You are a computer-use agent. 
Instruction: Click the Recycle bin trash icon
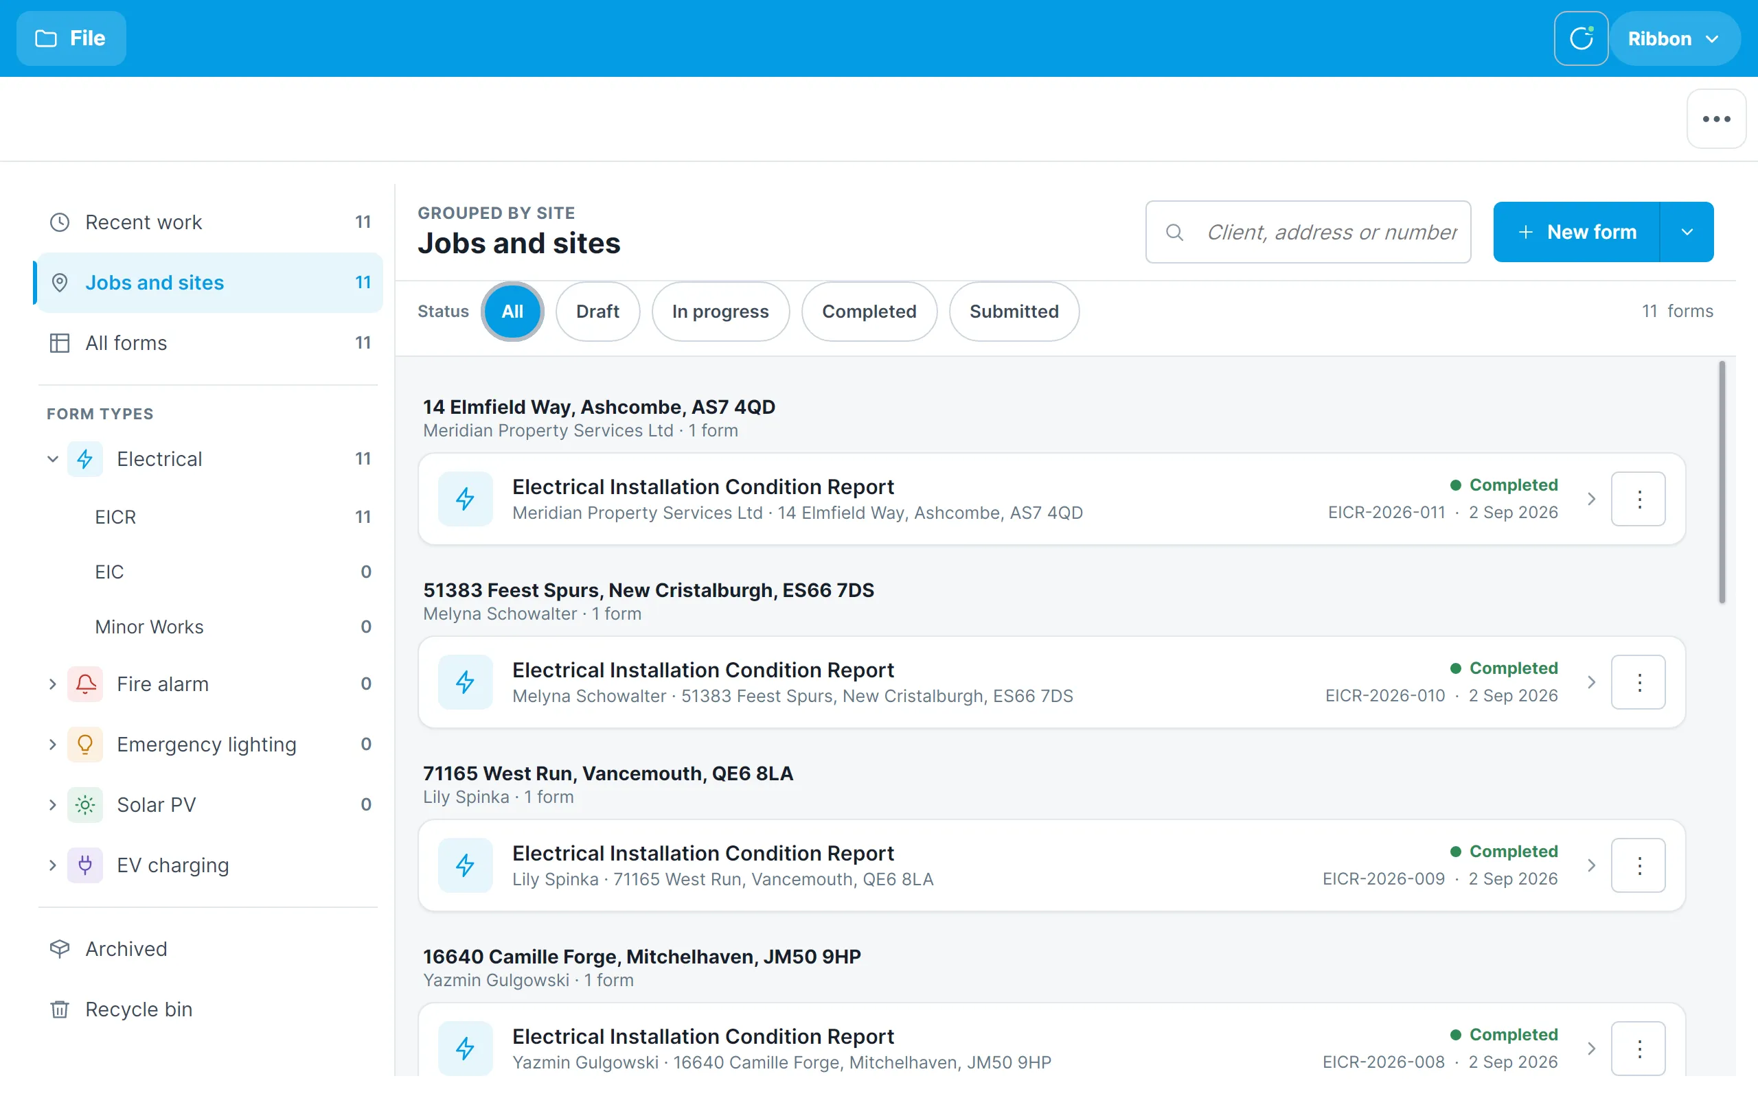pyautogui.click(x=60, y=1009)
